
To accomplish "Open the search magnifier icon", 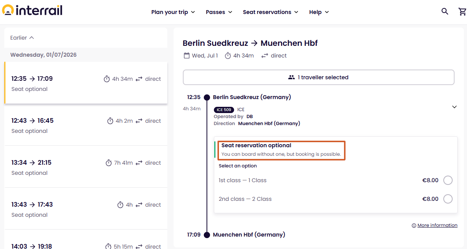I will [445, 12].
